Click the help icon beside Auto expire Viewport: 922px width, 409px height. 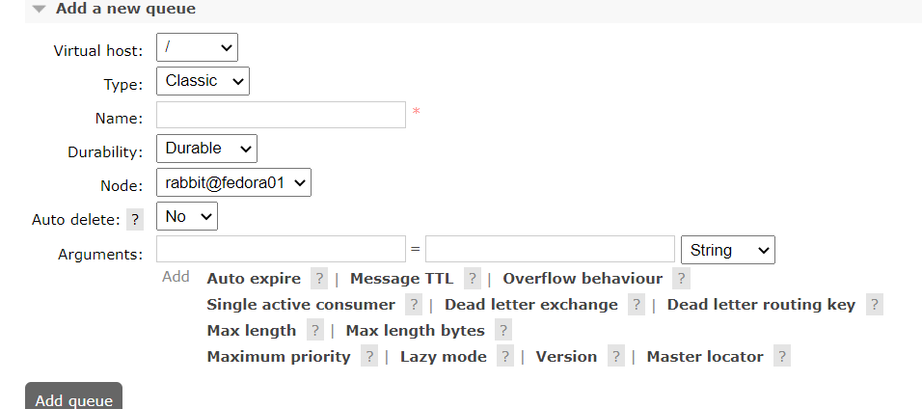tap(319, 279)
